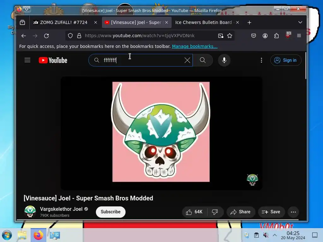Open Windows Start menu orb

[7, 235]
